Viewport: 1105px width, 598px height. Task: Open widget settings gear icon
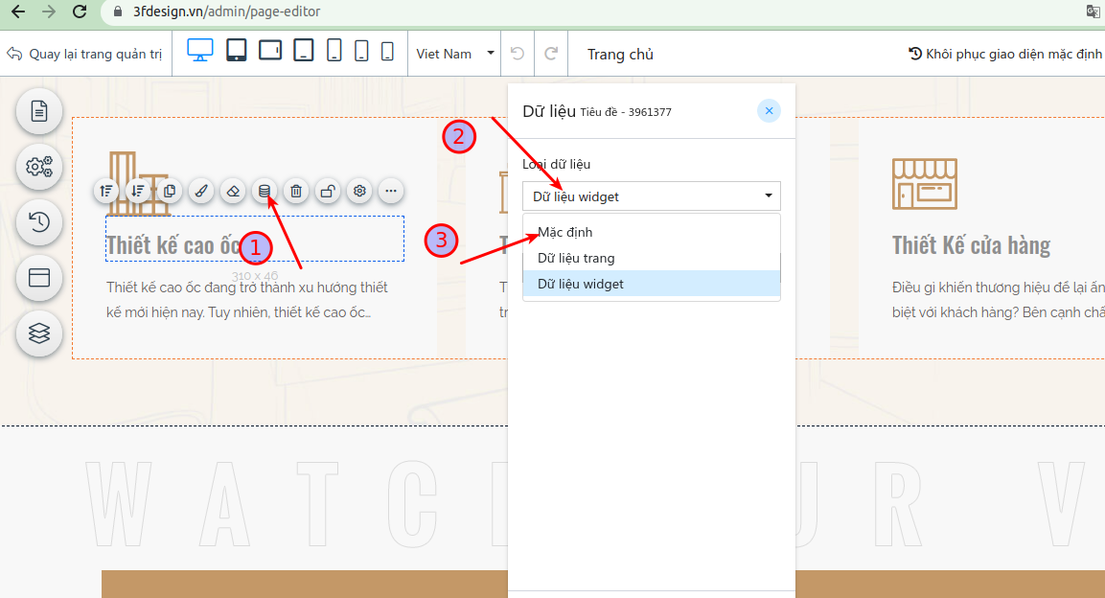(x=359, y=191)
